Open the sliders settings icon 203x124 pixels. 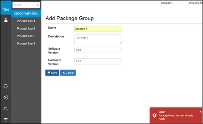[x=6, y=120]
